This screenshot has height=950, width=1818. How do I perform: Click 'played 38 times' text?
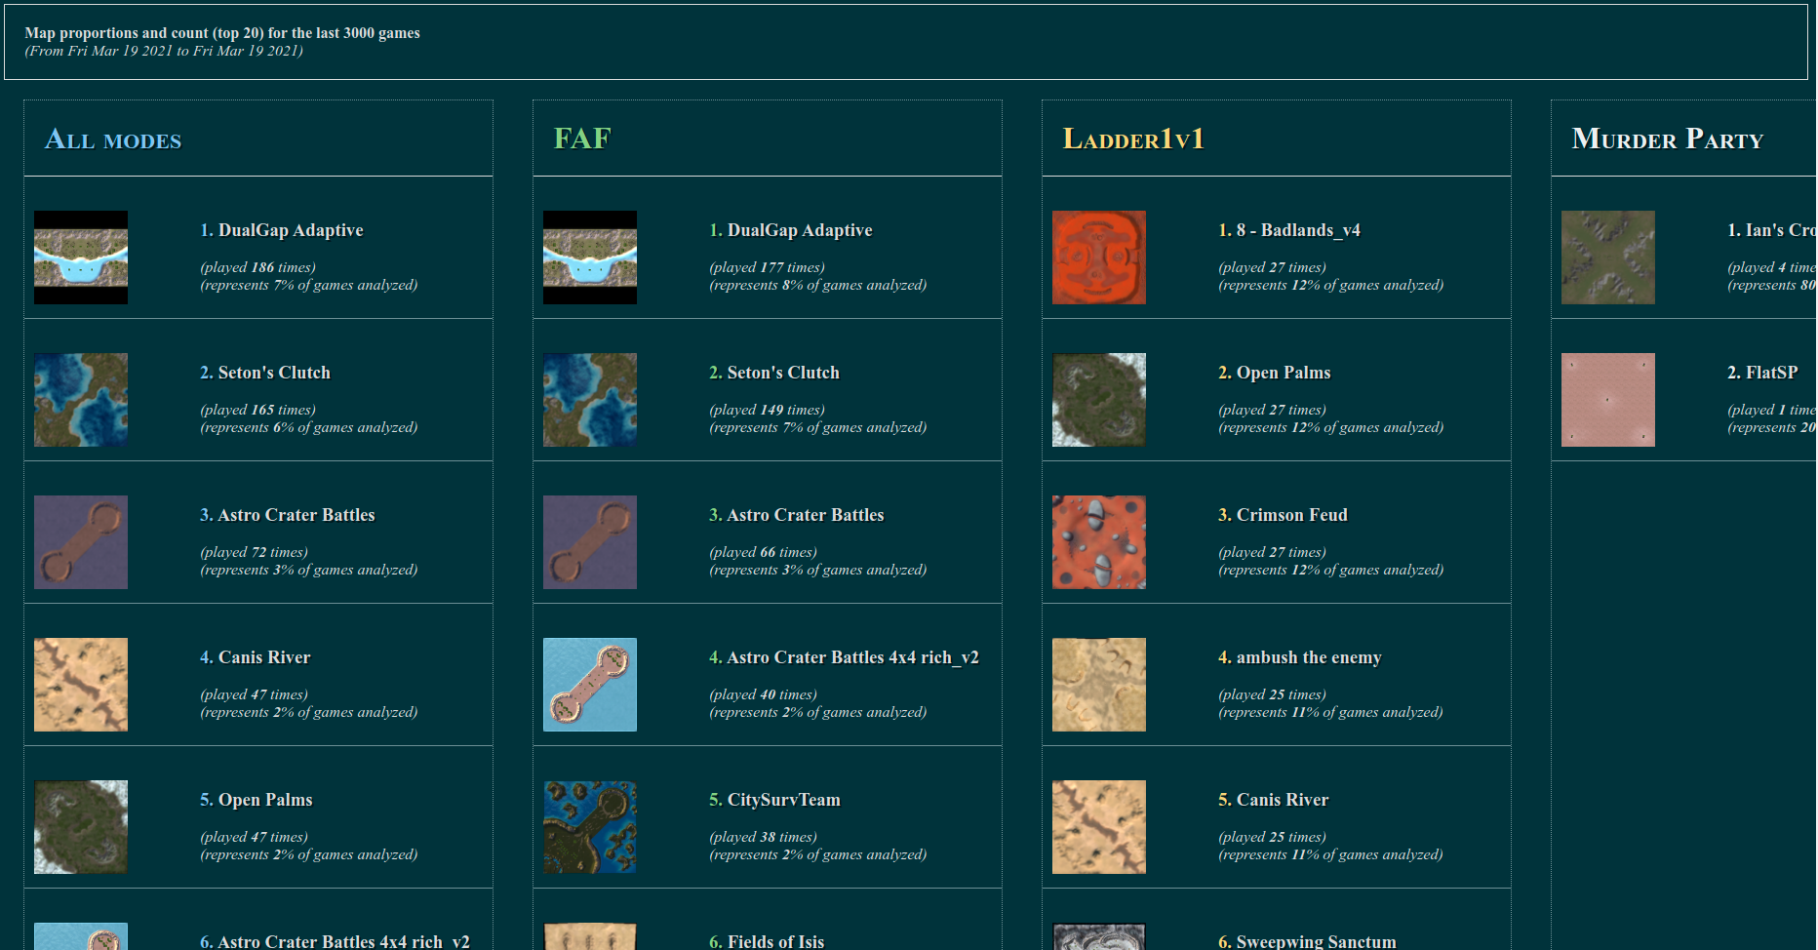763,837
